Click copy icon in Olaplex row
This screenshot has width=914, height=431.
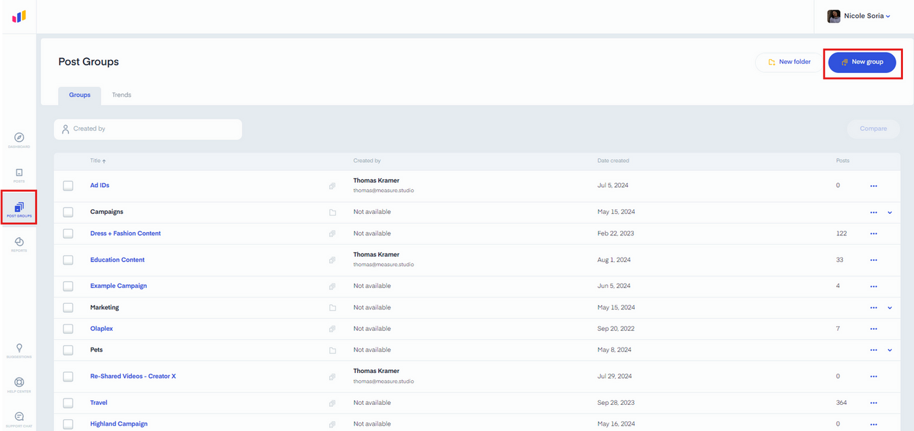tap(332, 329)
